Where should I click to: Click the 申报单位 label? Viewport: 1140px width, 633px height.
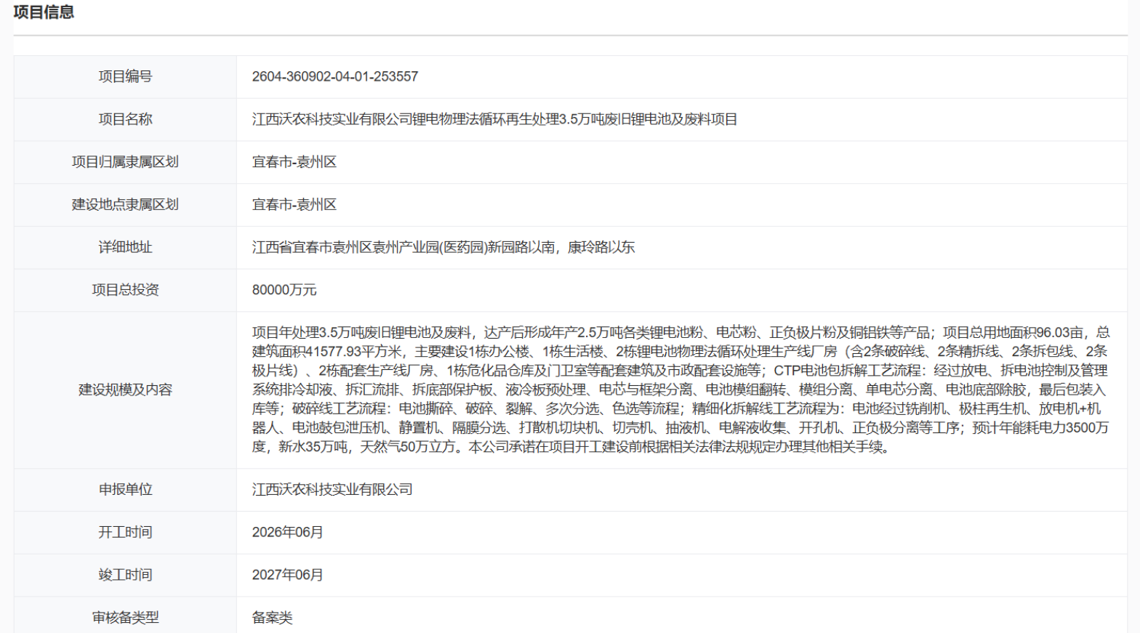[125, 490]
